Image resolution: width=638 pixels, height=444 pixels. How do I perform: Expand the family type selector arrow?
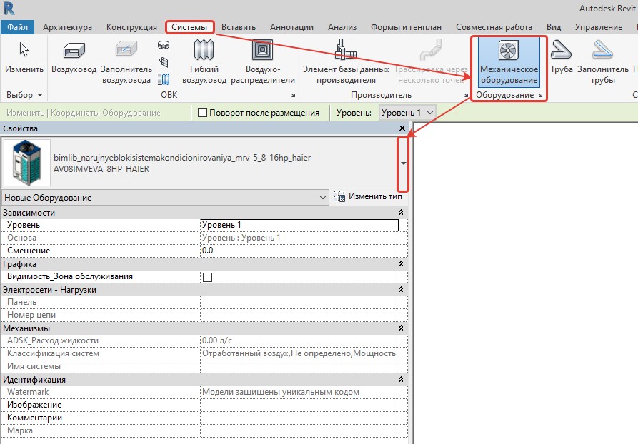[404, 163]
